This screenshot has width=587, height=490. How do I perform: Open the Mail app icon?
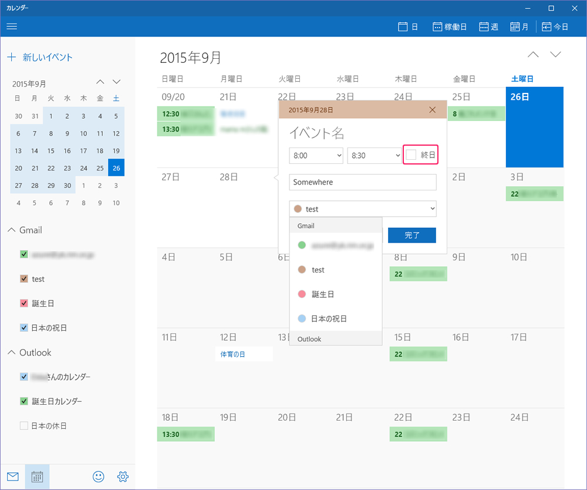[13, 476]
